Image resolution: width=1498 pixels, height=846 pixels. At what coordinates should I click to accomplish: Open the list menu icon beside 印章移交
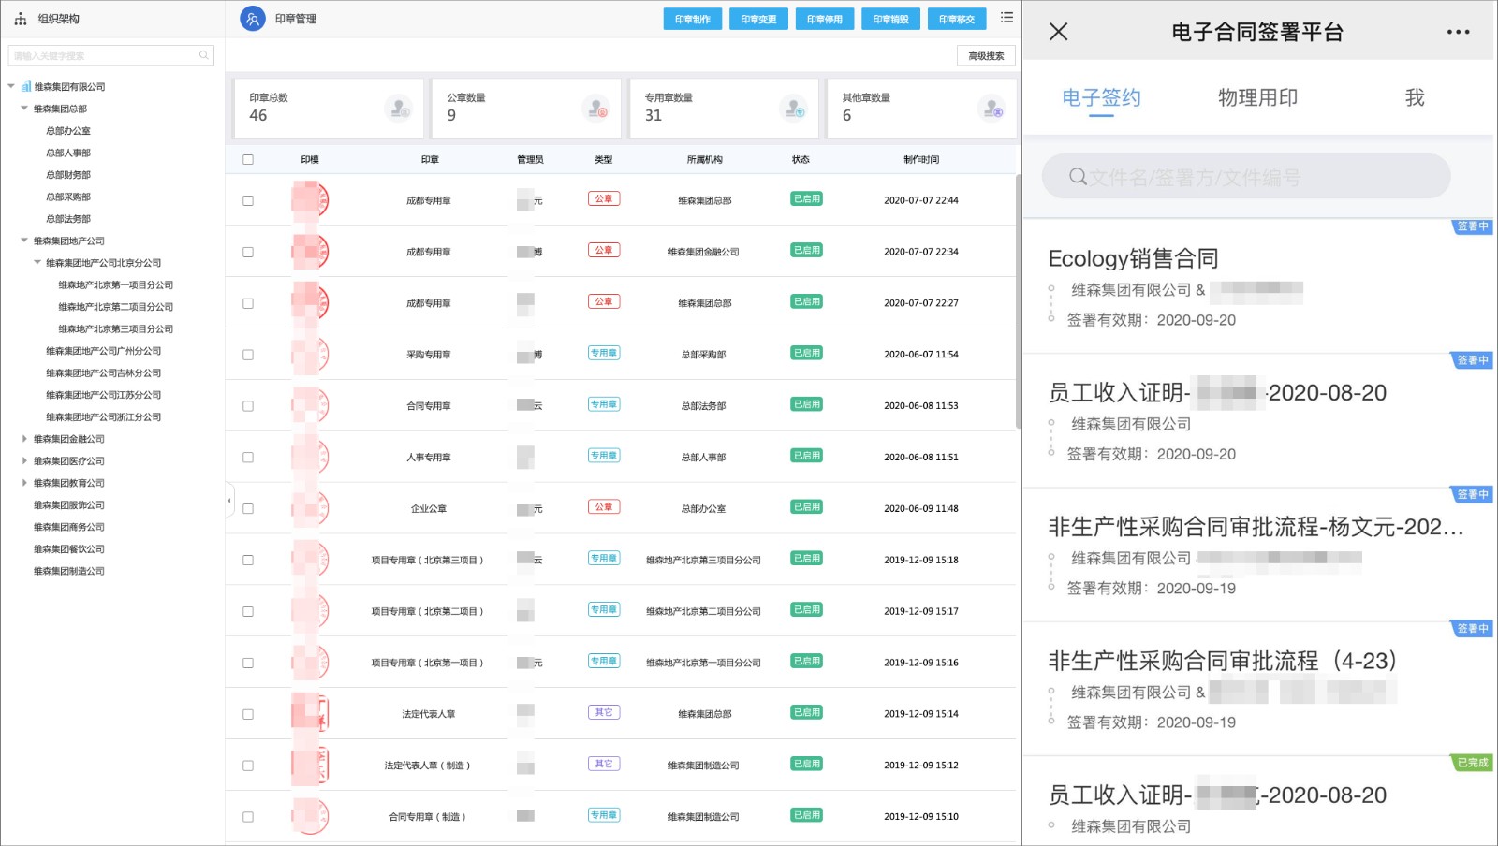[x=1006, y=18]
